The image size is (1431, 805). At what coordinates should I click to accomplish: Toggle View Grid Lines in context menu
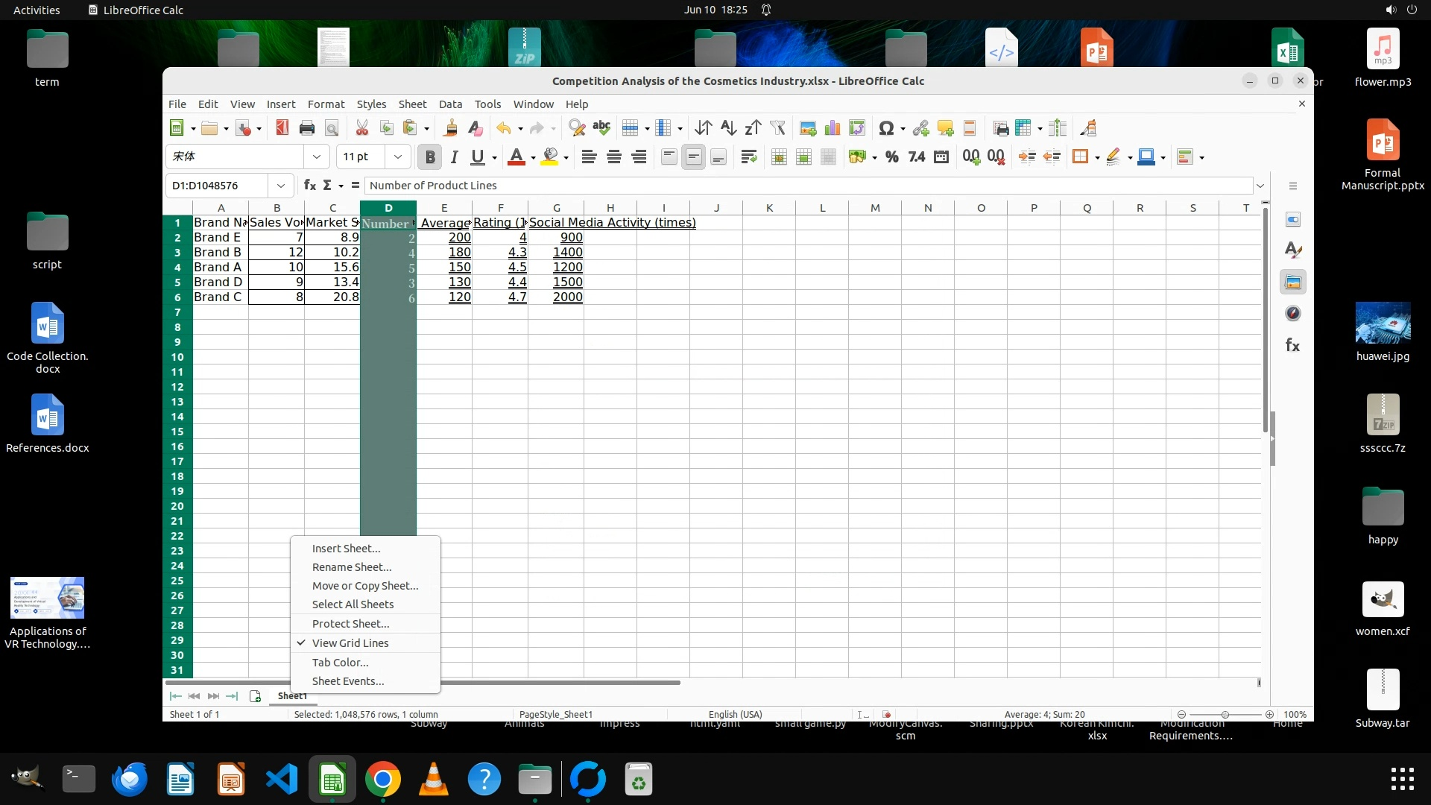pos(350,643)
